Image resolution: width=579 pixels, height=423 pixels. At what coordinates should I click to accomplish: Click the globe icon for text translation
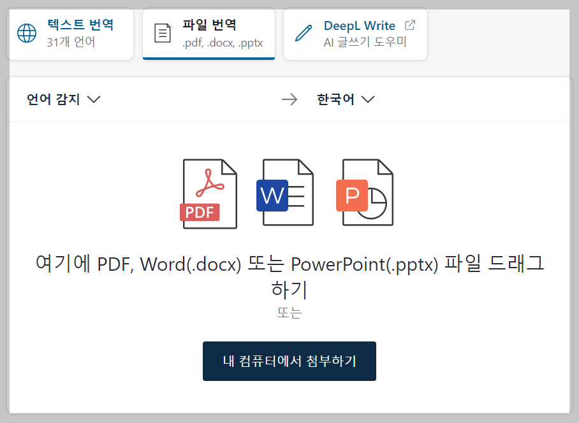[x=27, y=33]
